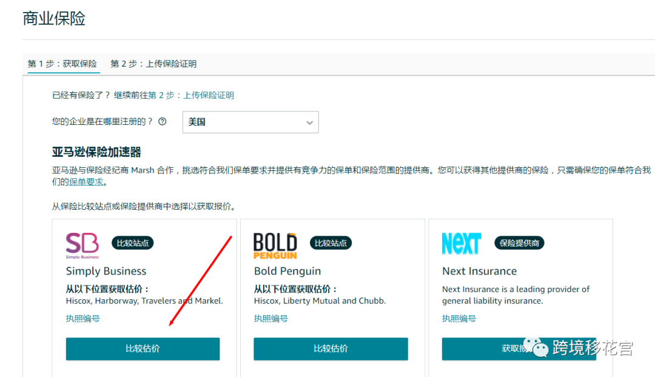Click 比较估价 button for Simply Business
Image resolution: width=655 pixels, height=377 pixels.
(x=143, y=349)
